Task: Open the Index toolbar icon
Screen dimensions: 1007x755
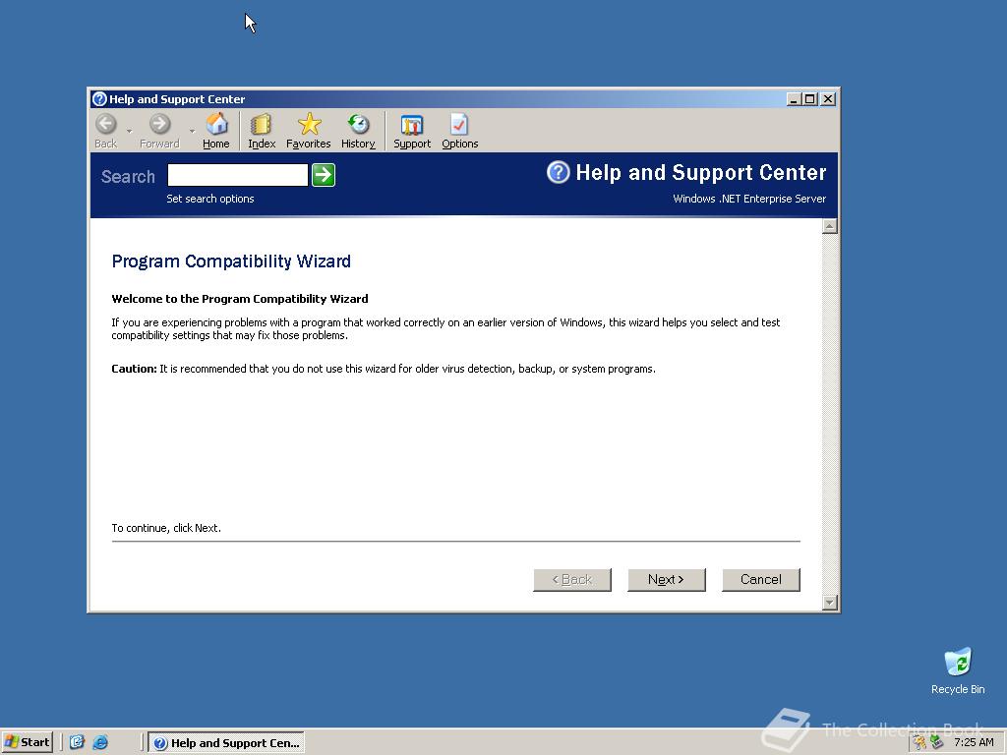Action: tap(262, 131)
